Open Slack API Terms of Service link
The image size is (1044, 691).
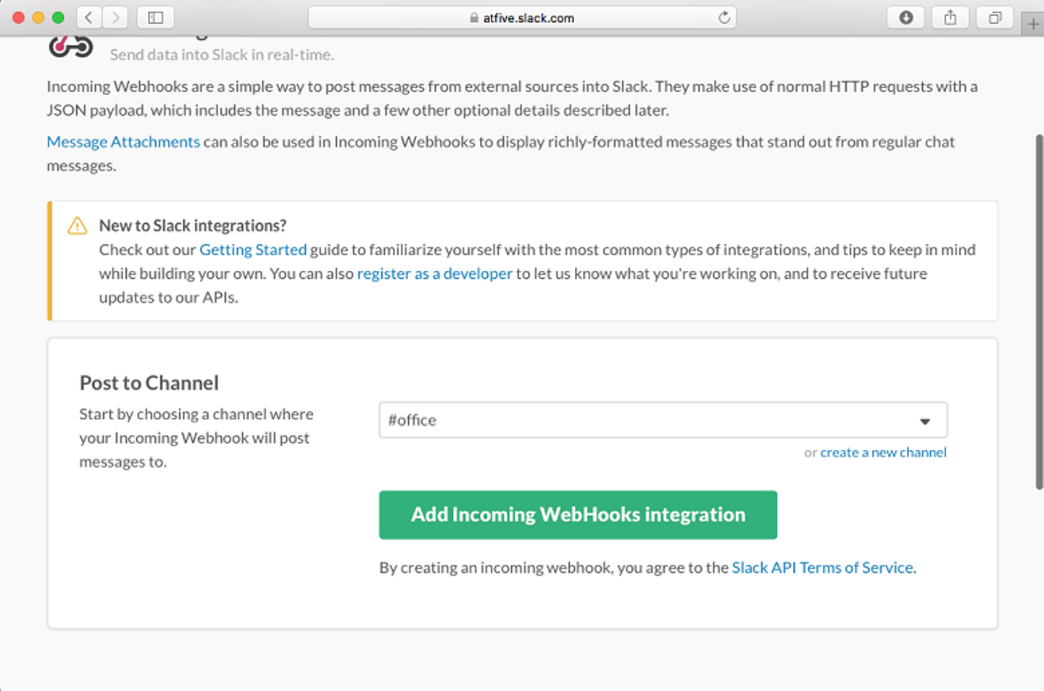point(822,568)
